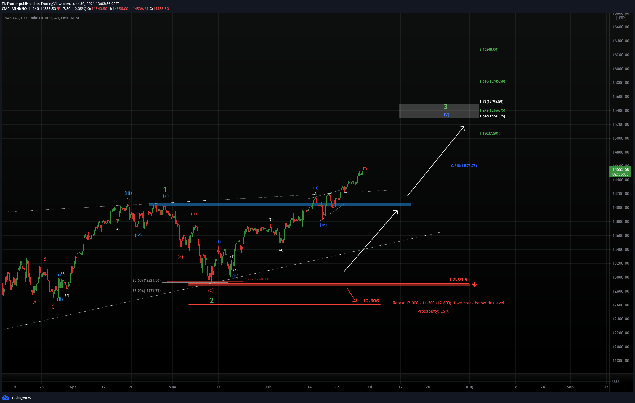The image size is (635, 403).
Task: Click the Retest 12.000 note text
Action: (x=448, y=303)
